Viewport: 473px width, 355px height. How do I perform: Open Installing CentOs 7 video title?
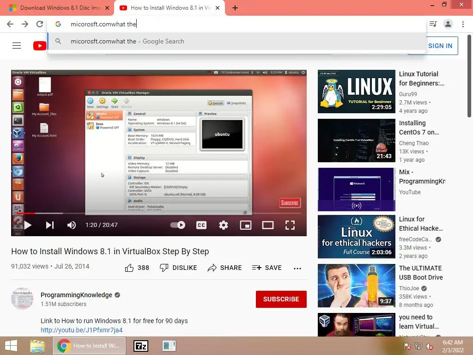[x=419, y=128]
